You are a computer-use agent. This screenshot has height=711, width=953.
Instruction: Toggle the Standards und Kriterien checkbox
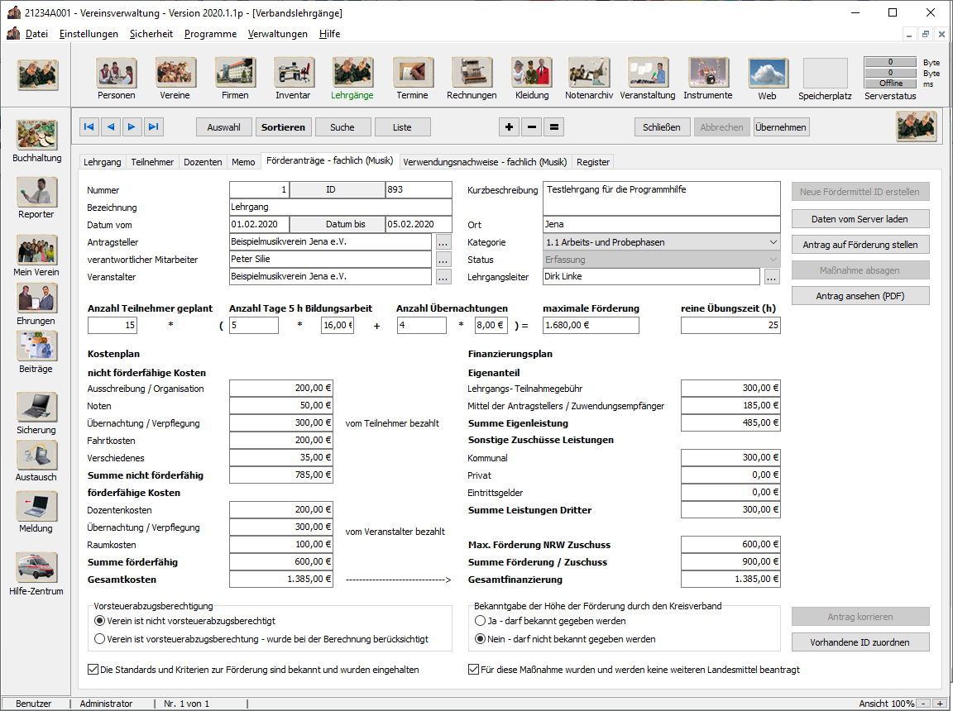point(93,670)
